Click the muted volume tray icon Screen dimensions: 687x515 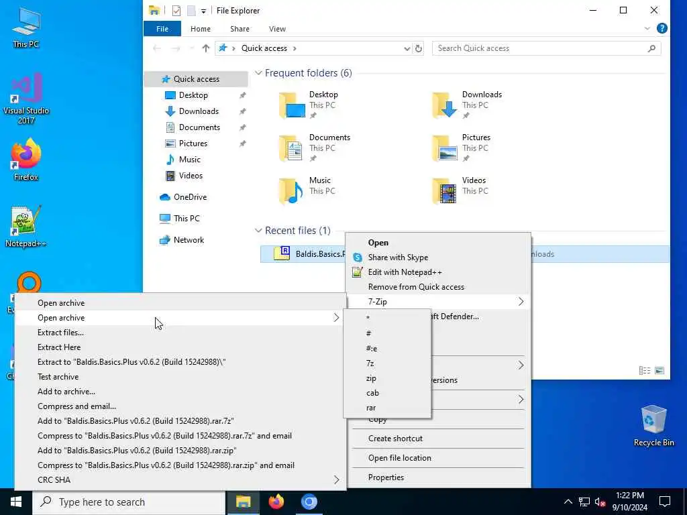click(600, 502)
